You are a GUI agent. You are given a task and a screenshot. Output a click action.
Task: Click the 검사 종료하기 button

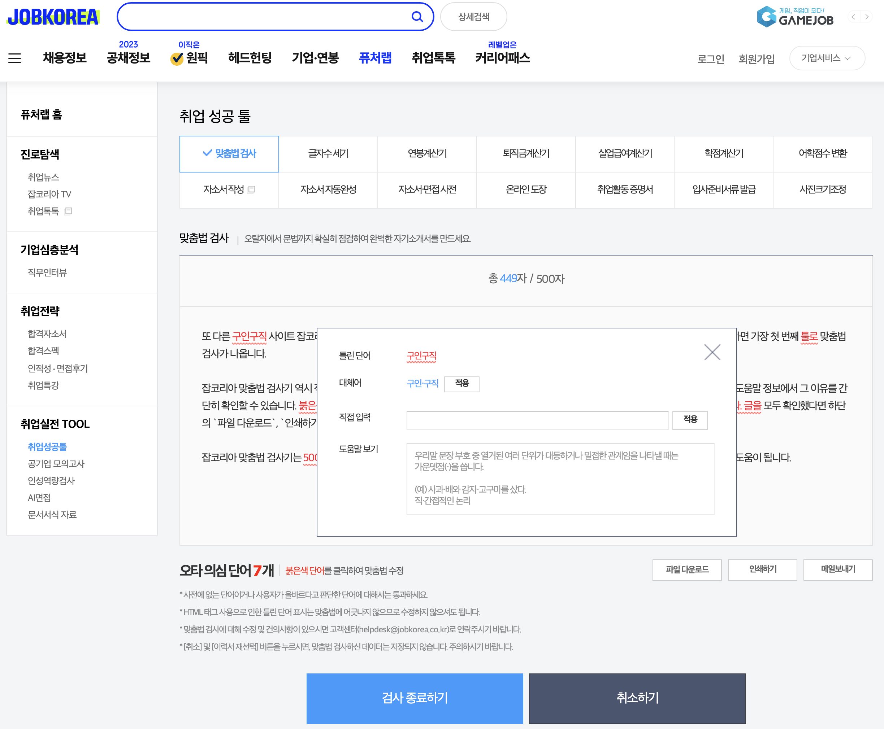[415, 698]
